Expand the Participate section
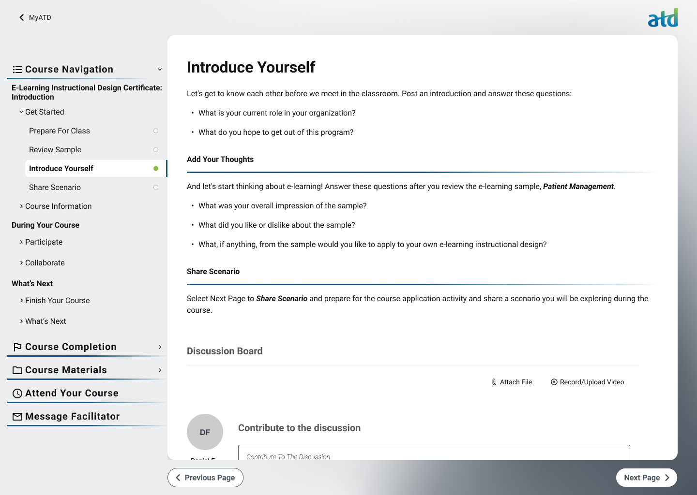 (x=21, y=242)
